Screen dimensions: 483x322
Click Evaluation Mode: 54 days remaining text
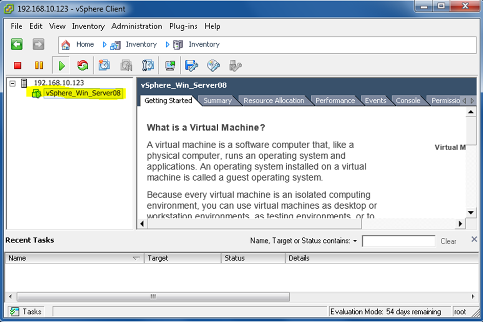pyautogui.click(x=385, y=312)
